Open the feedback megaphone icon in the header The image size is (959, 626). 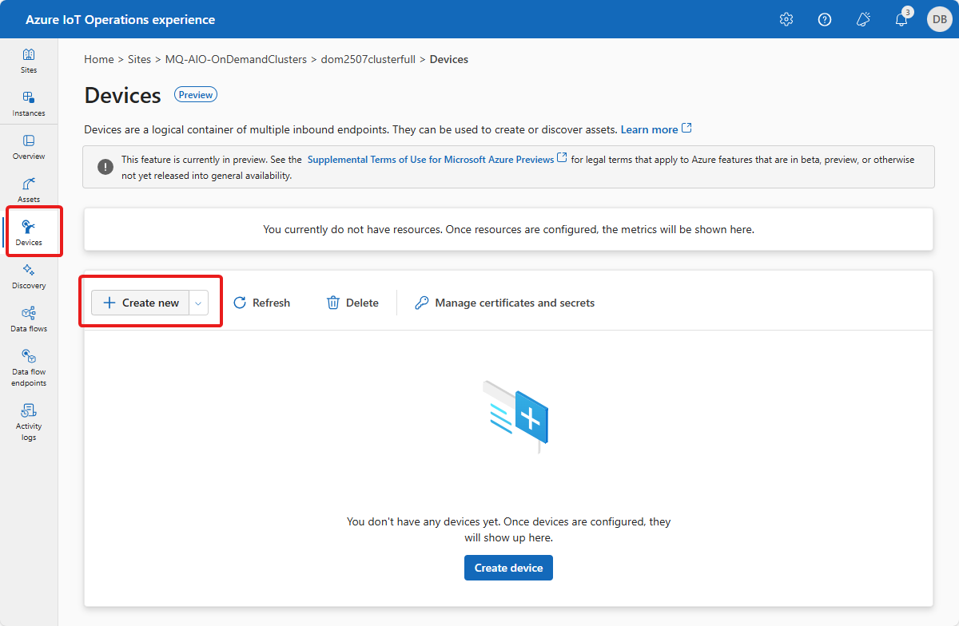pyautogui.click(x=863, y=19)
